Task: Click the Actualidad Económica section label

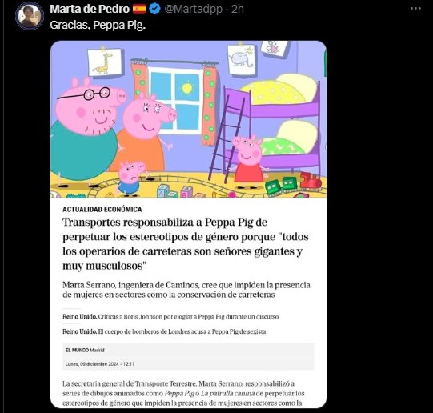Action: [x=102, y=209]
